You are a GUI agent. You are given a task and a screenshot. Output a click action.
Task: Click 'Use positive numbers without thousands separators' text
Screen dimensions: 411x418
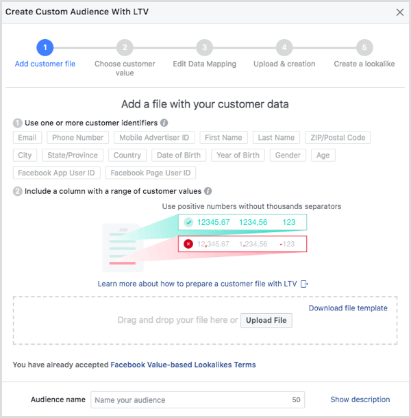click(x=251, y=206)
